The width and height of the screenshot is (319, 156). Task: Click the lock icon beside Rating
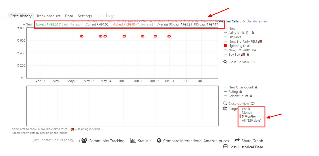click(x=241, y=92)
